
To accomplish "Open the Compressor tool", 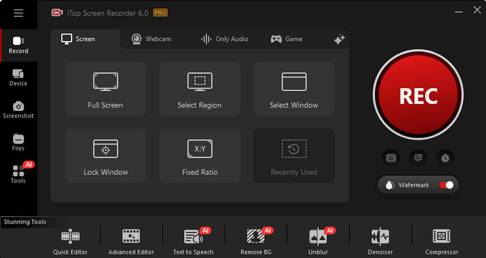I will point(442,241).
